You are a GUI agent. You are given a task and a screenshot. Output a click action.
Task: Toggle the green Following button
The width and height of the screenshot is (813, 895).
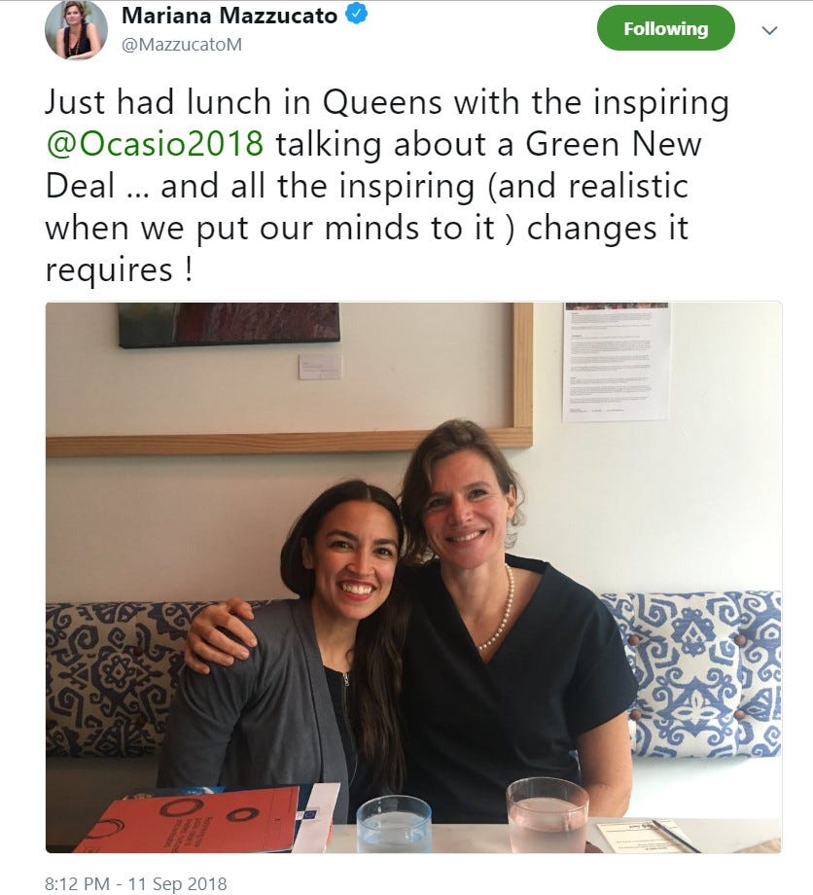[x=665, y=29]
